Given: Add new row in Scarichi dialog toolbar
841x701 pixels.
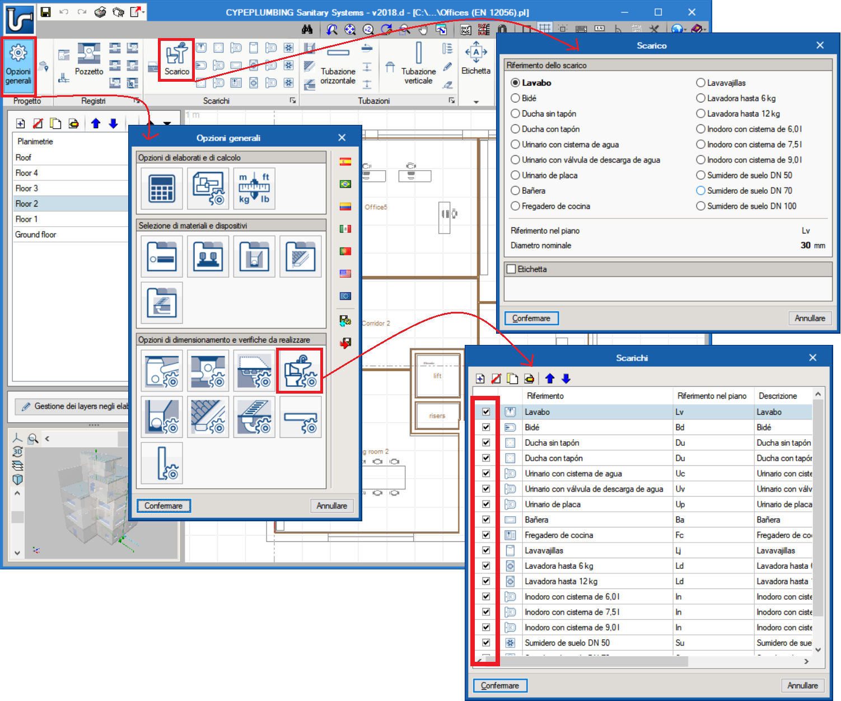Looking at the screenshot, I should coord(480,379).
